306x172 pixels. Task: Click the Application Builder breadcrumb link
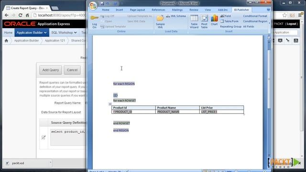pos(26,41)
